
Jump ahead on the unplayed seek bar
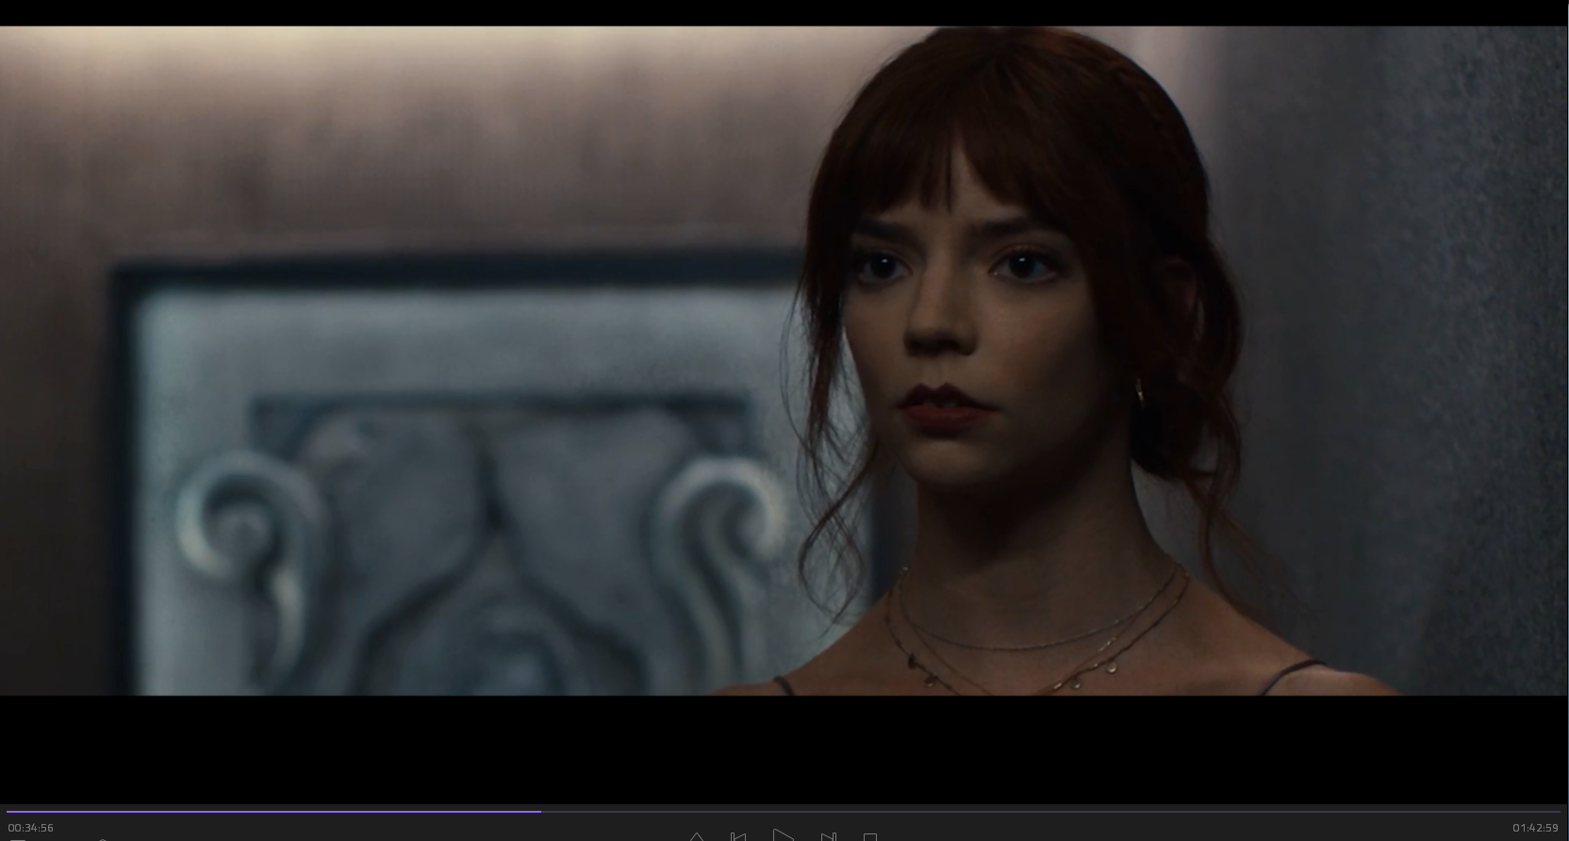[x=1037, y=811]
